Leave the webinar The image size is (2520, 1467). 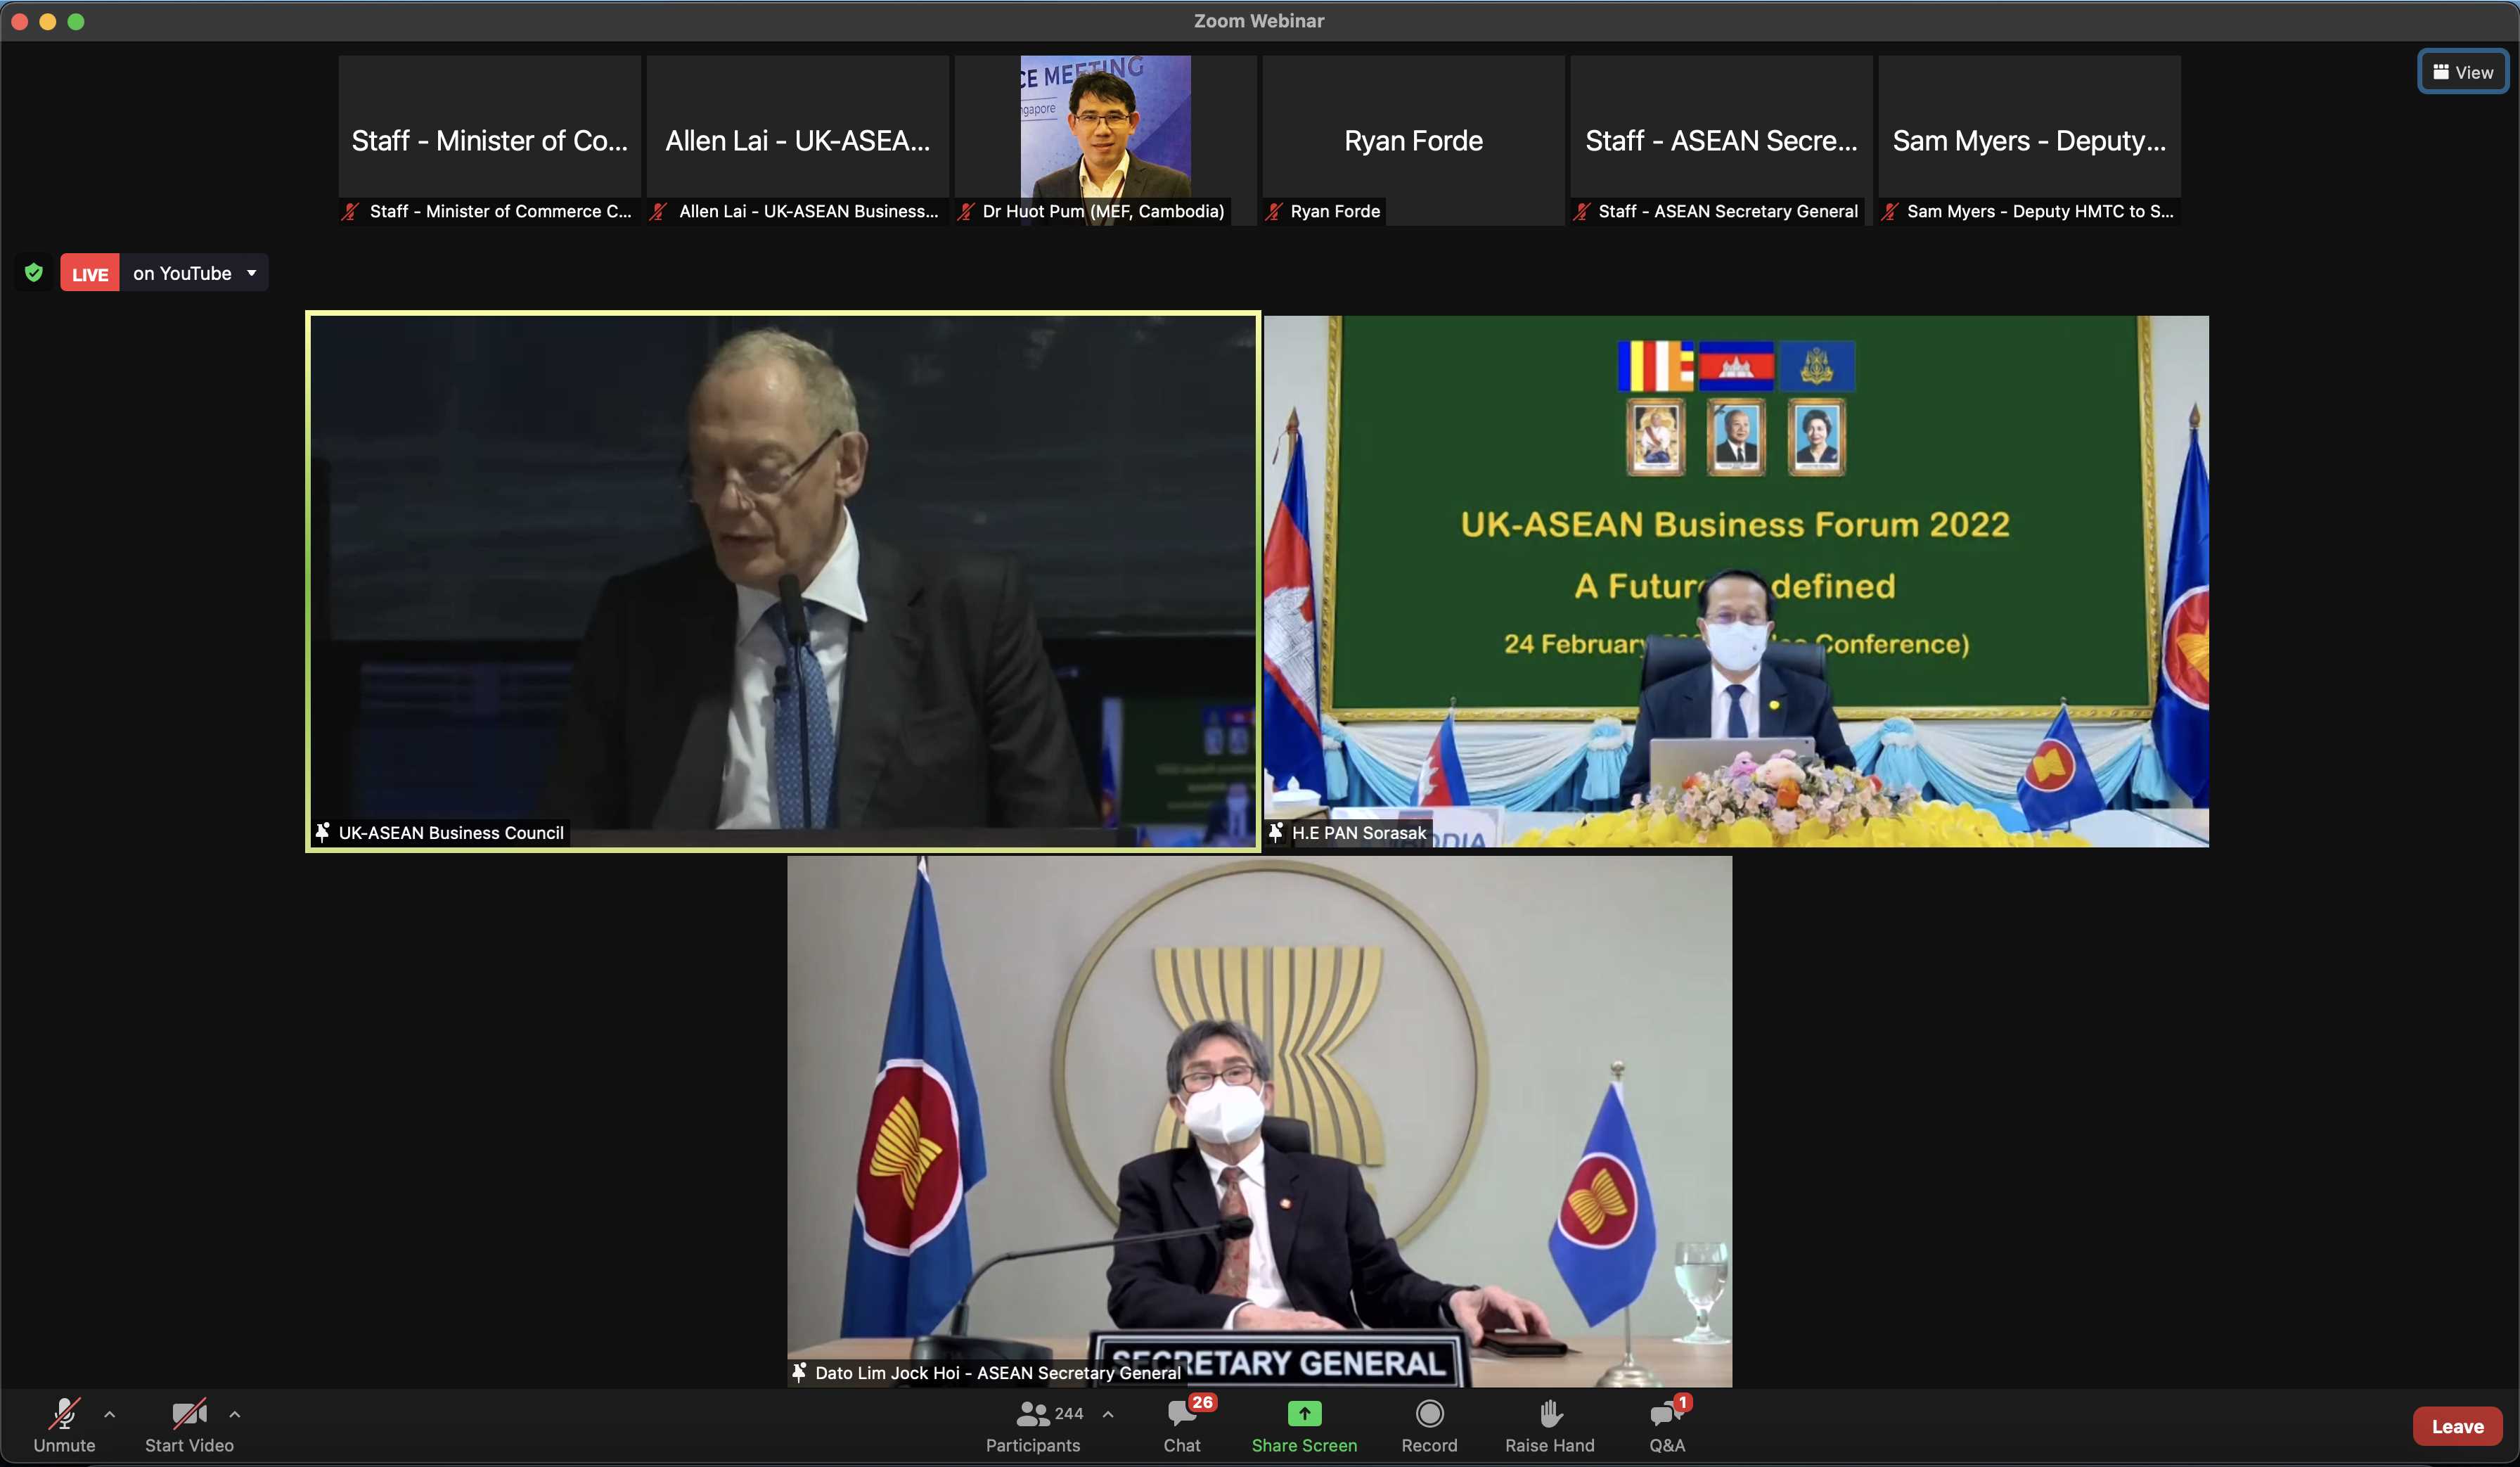(2457, 1426)
